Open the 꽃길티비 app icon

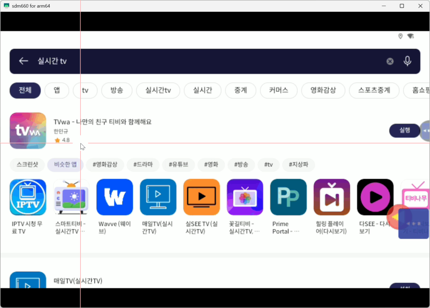[245, 197]
